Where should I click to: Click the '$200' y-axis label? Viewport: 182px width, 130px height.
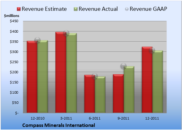click(14, 72)
